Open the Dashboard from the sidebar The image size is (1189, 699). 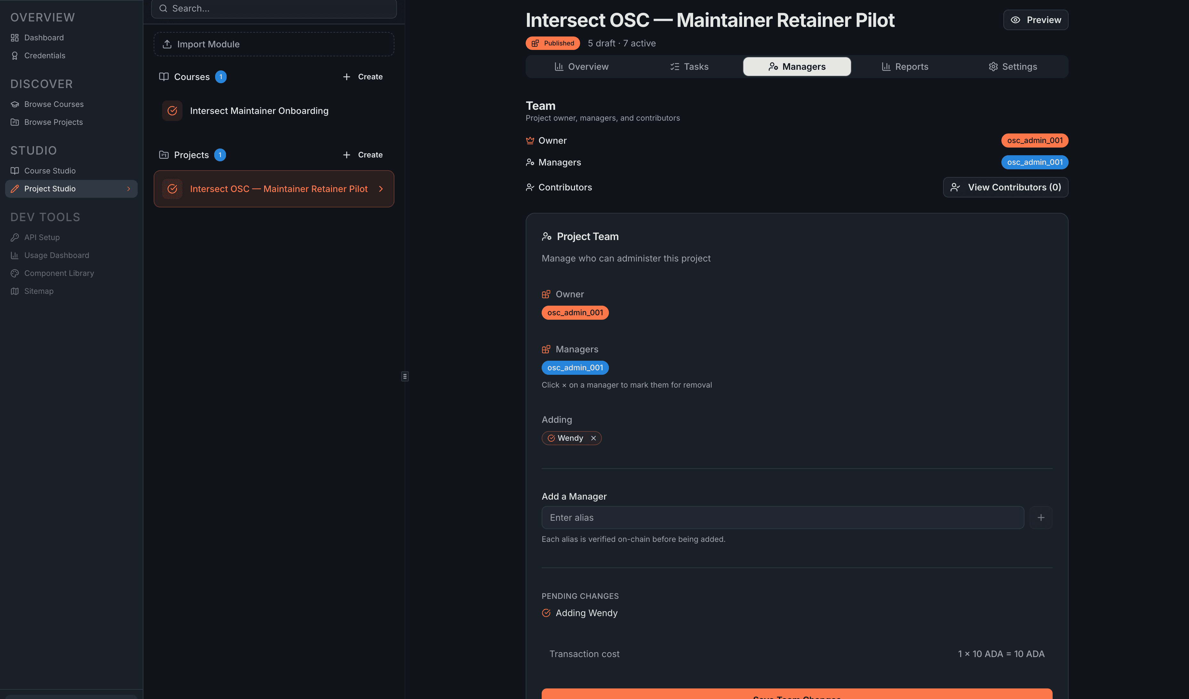[x=44, y=37]
